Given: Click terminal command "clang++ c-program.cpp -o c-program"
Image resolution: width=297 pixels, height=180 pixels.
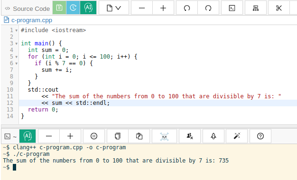Looking at the screenshot, I should click(x=69, y=147).
